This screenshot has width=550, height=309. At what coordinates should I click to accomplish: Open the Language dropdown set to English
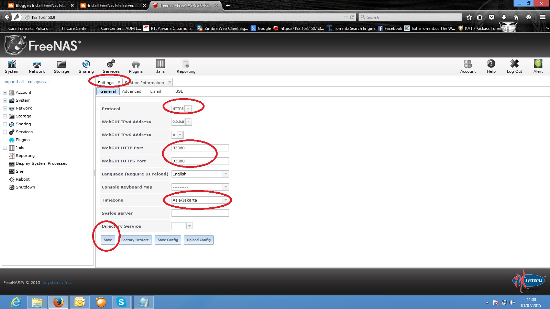coord(225,174)
